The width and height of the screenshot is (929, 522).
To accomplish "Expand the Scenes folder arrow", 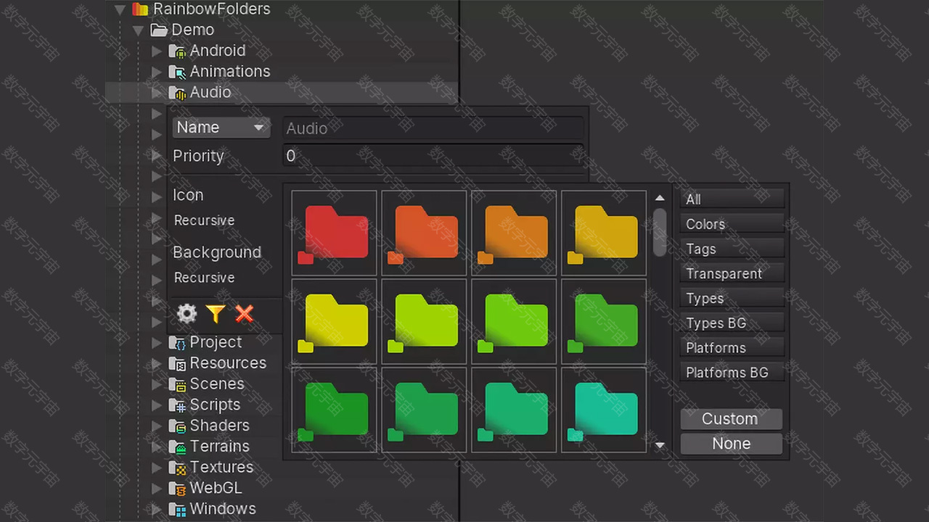I will pyautogui.click(x=156, y=384).
